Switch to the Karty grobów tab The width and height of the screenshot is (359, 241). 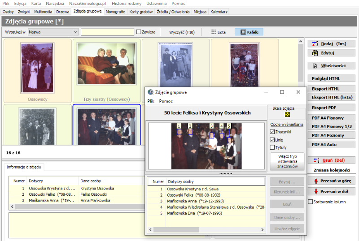[141, 12]
